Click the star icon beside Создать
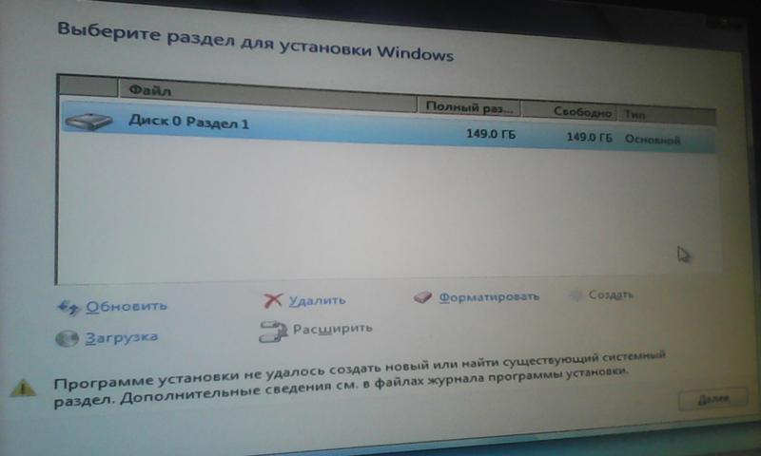 576,294
